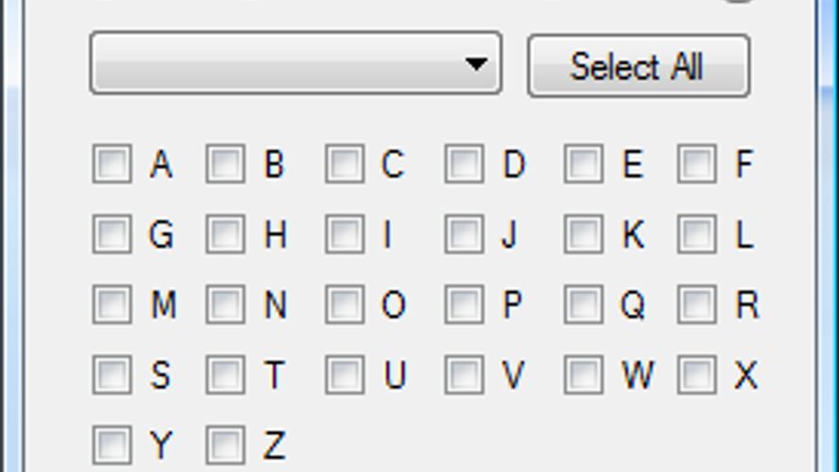This screenshot has width=839, height=472.
Task: Select the M checkbox
Action: [111, 304]
